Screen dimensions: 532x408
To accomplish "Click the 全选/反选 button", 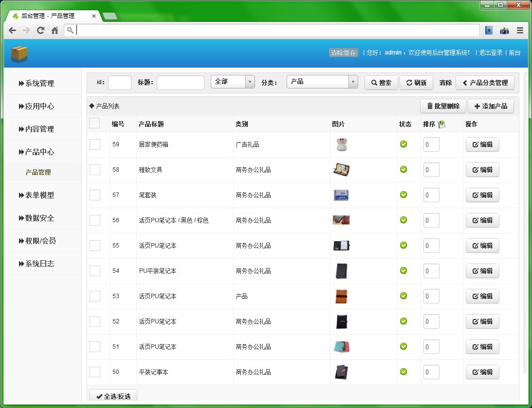I will tap(114, 396).
